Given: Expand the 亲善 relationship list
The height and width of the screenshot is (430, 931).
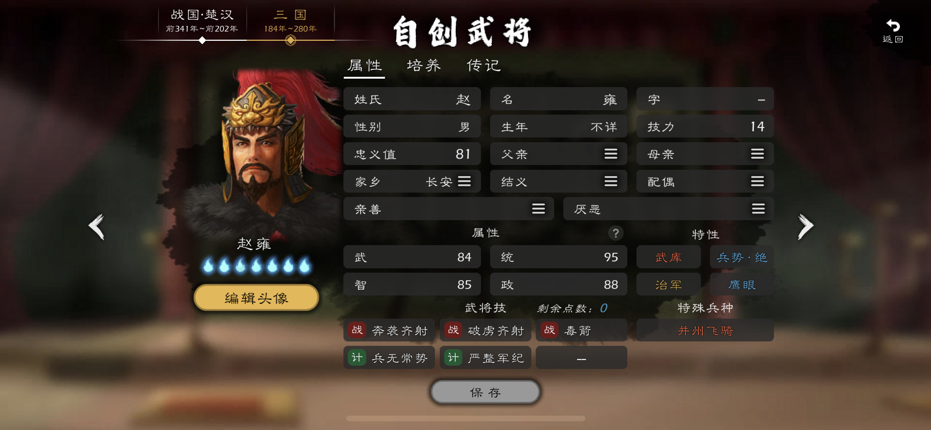Looking at the screenshot, I should point(538,209).
